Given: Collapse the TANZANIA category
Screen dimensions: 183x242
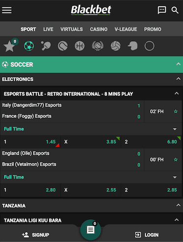Looking at the screenshot, I should (178, 205).
